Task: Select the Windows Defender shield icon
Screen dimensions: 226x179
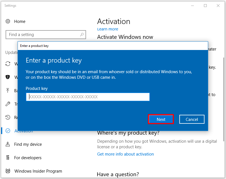Action: [8, 77]
